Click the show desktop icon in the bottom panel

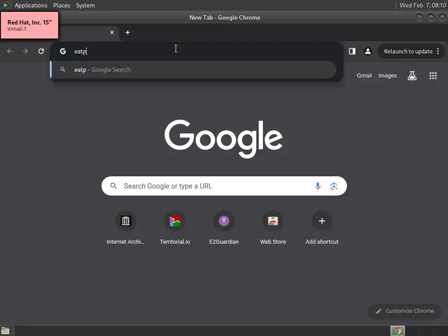click(5, 331)
